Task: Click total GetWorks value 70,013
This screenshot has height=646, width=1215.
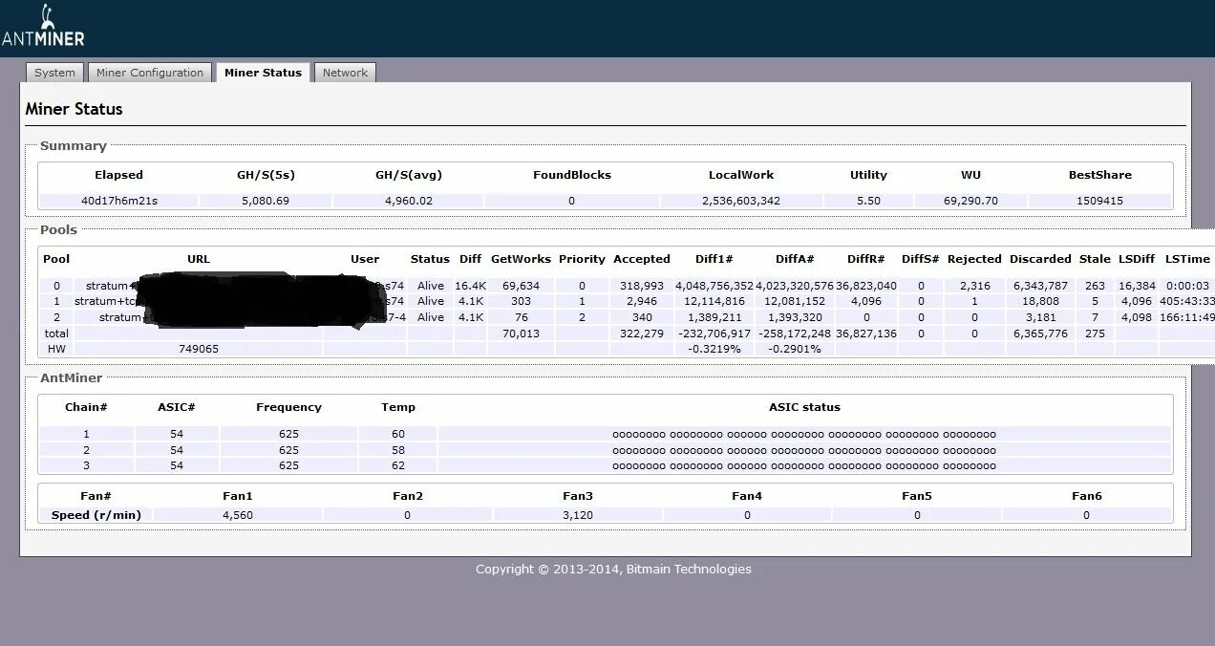Action: 521,334
